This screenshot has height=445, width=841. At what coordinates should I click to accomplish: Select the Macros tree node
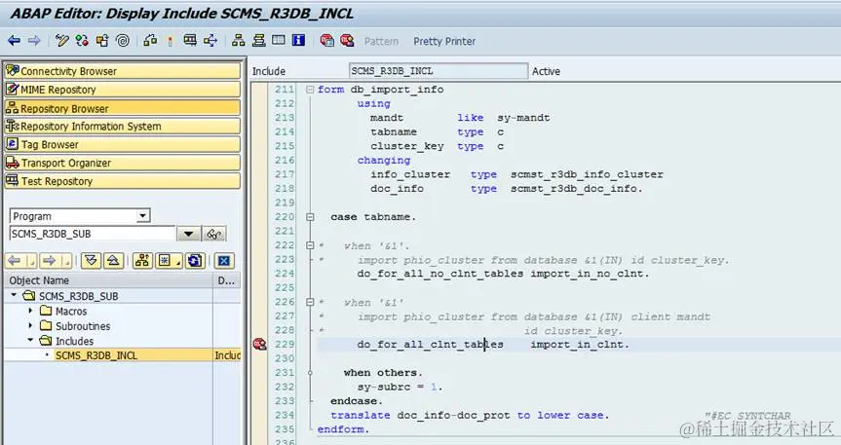(x=71, y=311)
